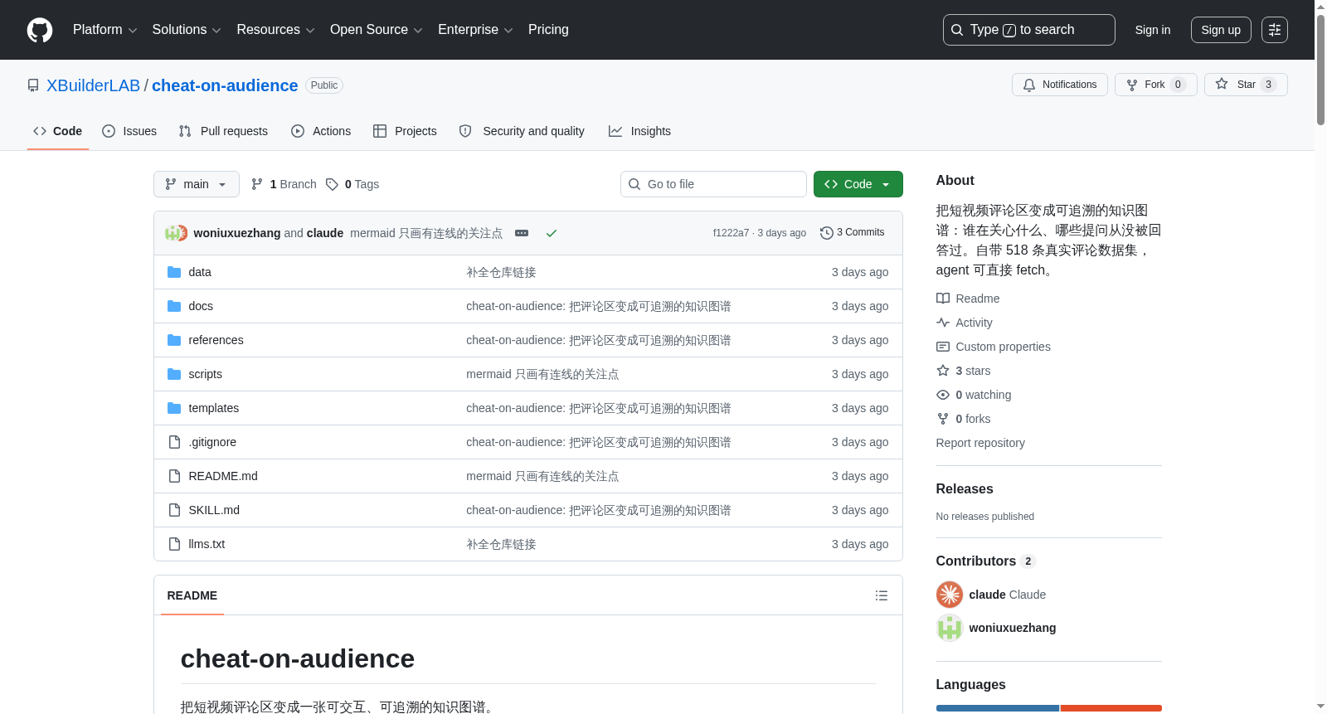The image size is (1327, 714).
Task: Click claude contributor avatar
Action: [x=950, y=595]
